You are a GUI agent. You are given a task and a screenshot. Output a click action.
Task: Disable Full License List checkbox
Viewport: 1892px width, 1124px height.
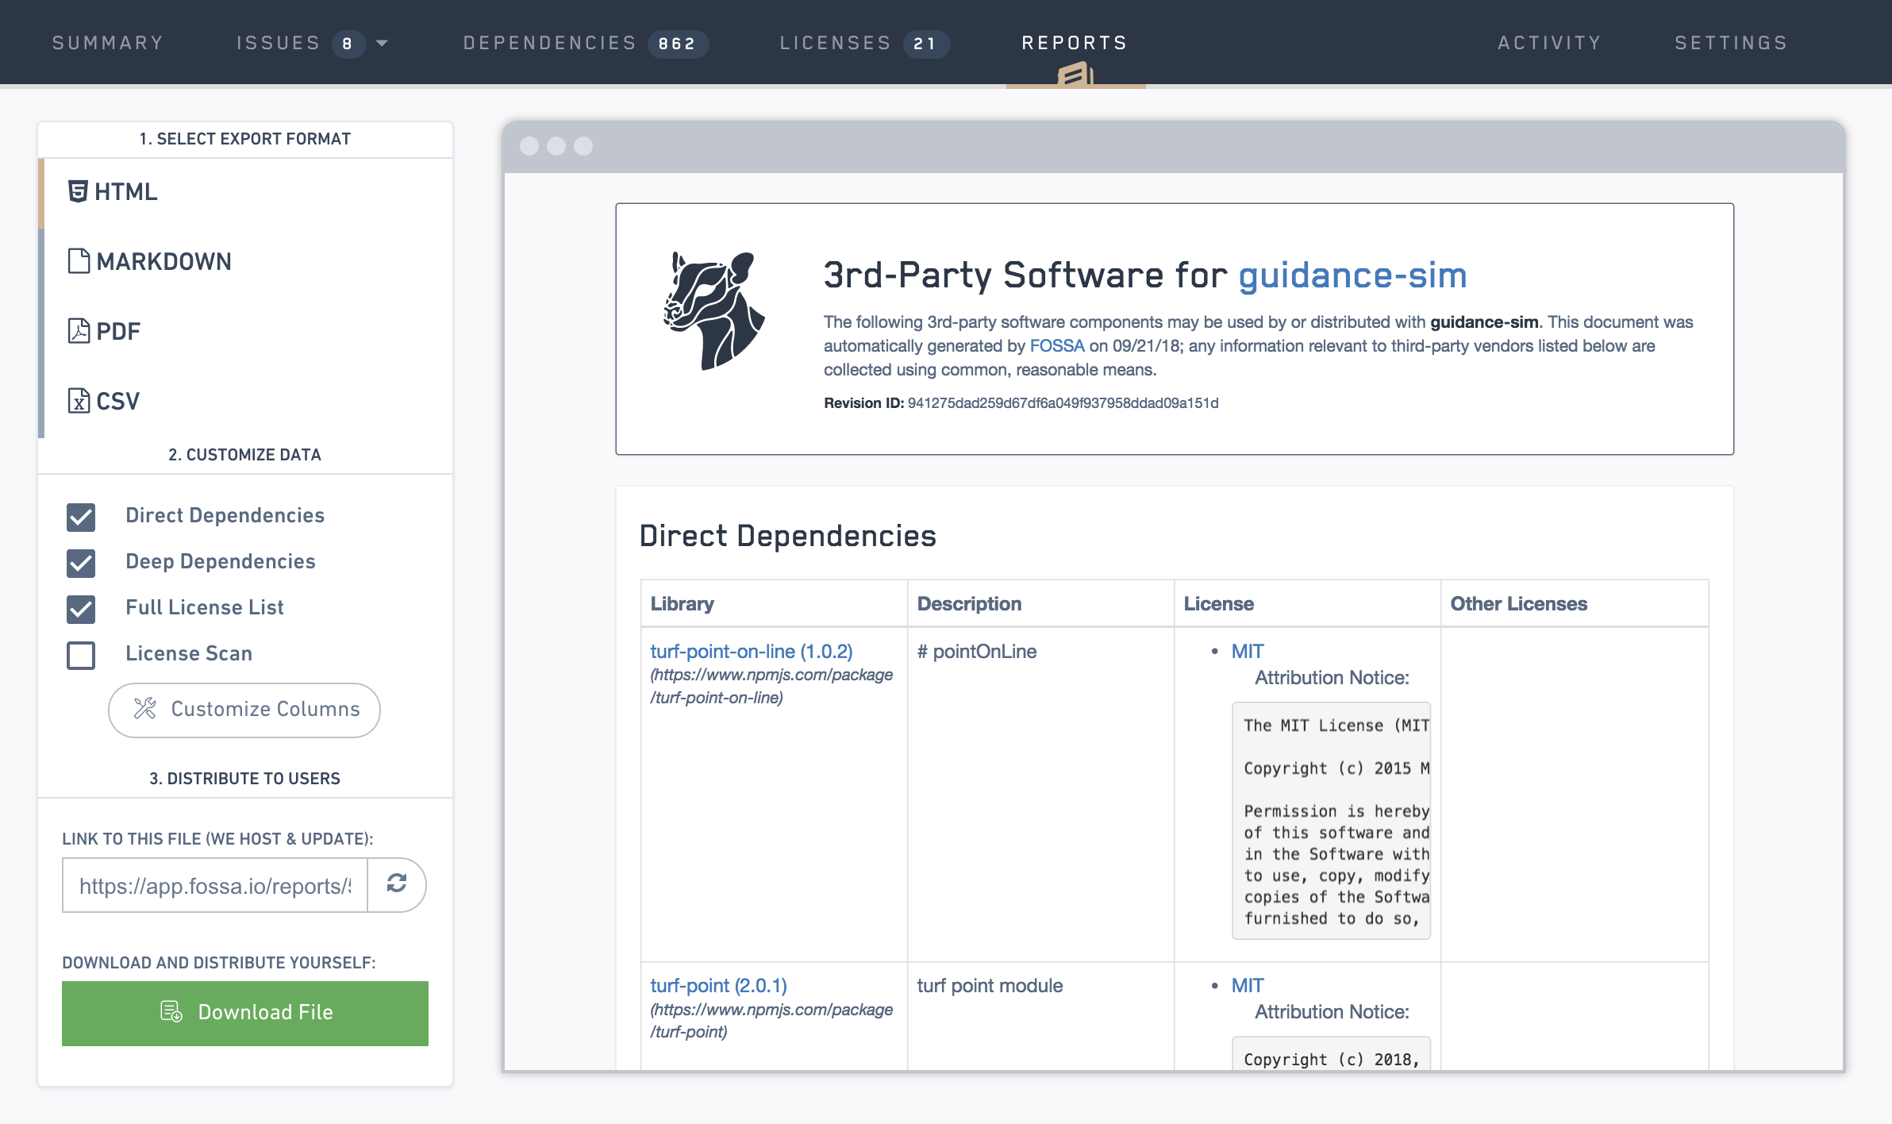click(x=81, y=609)
